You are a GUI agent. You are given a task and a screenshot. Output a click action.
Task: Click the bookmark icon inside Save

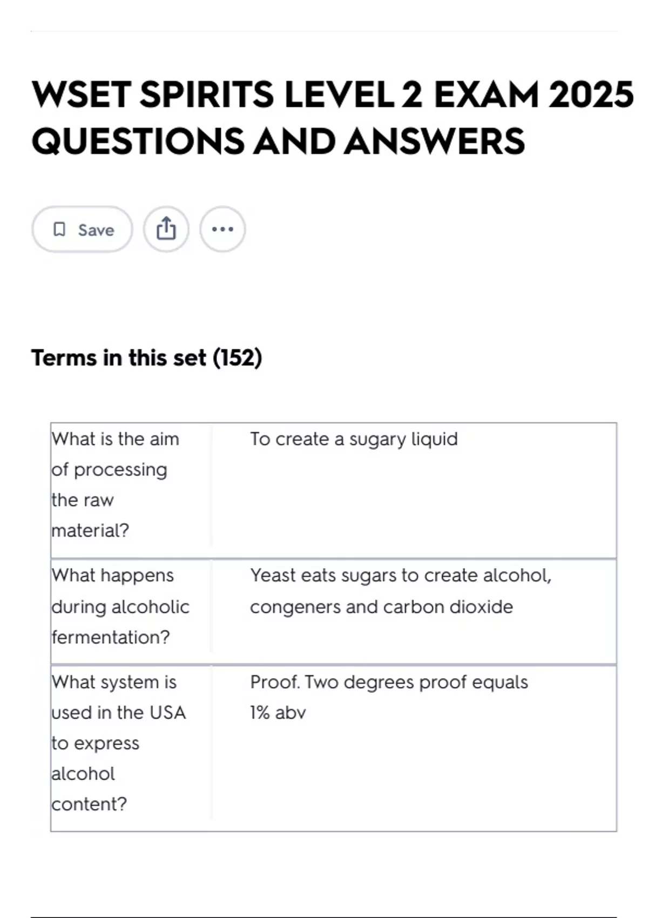coord(59,230)
